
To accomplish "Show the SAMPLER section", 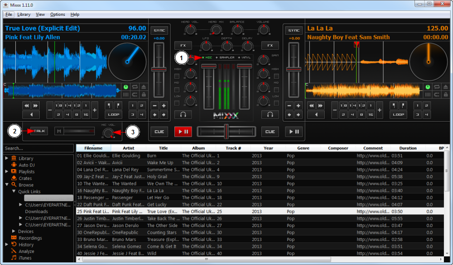I will pos(225,57).
